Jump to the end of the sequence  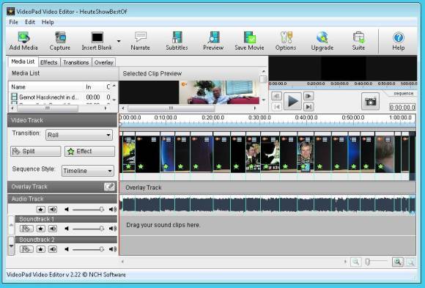coord(308,107)
